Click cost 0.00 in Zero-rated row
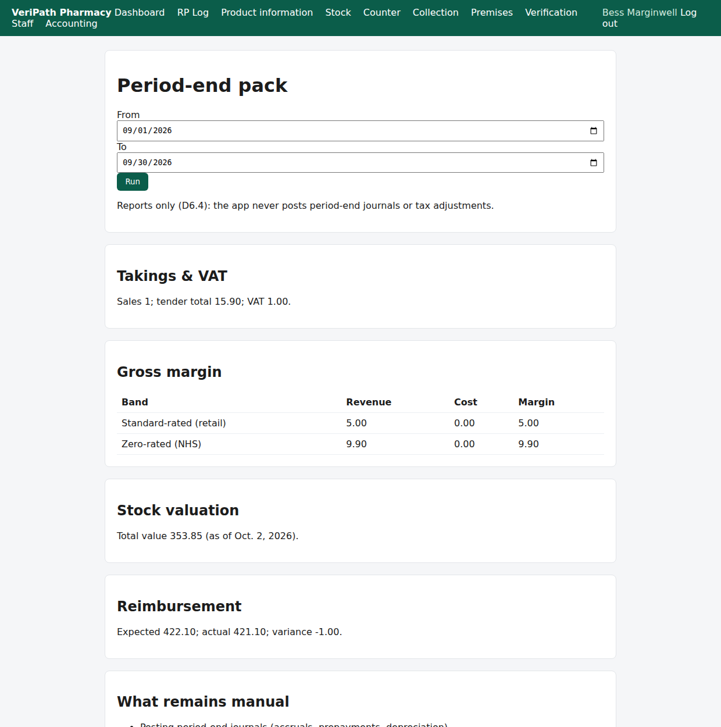Viewport: 721px width, 727px height. tap(465, 444)
